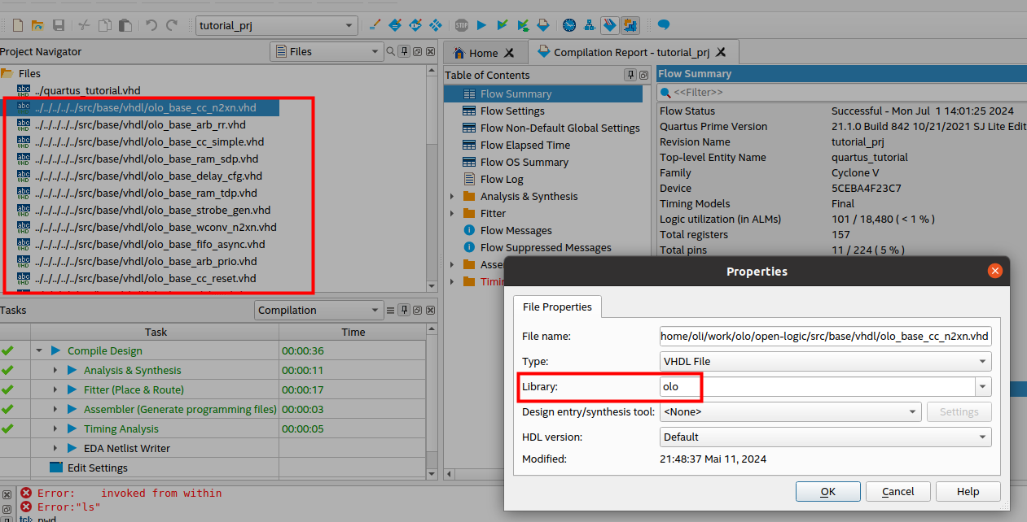Click OK in the Properties dialog
Screen dimensions: 1027x522
(828, 491)
